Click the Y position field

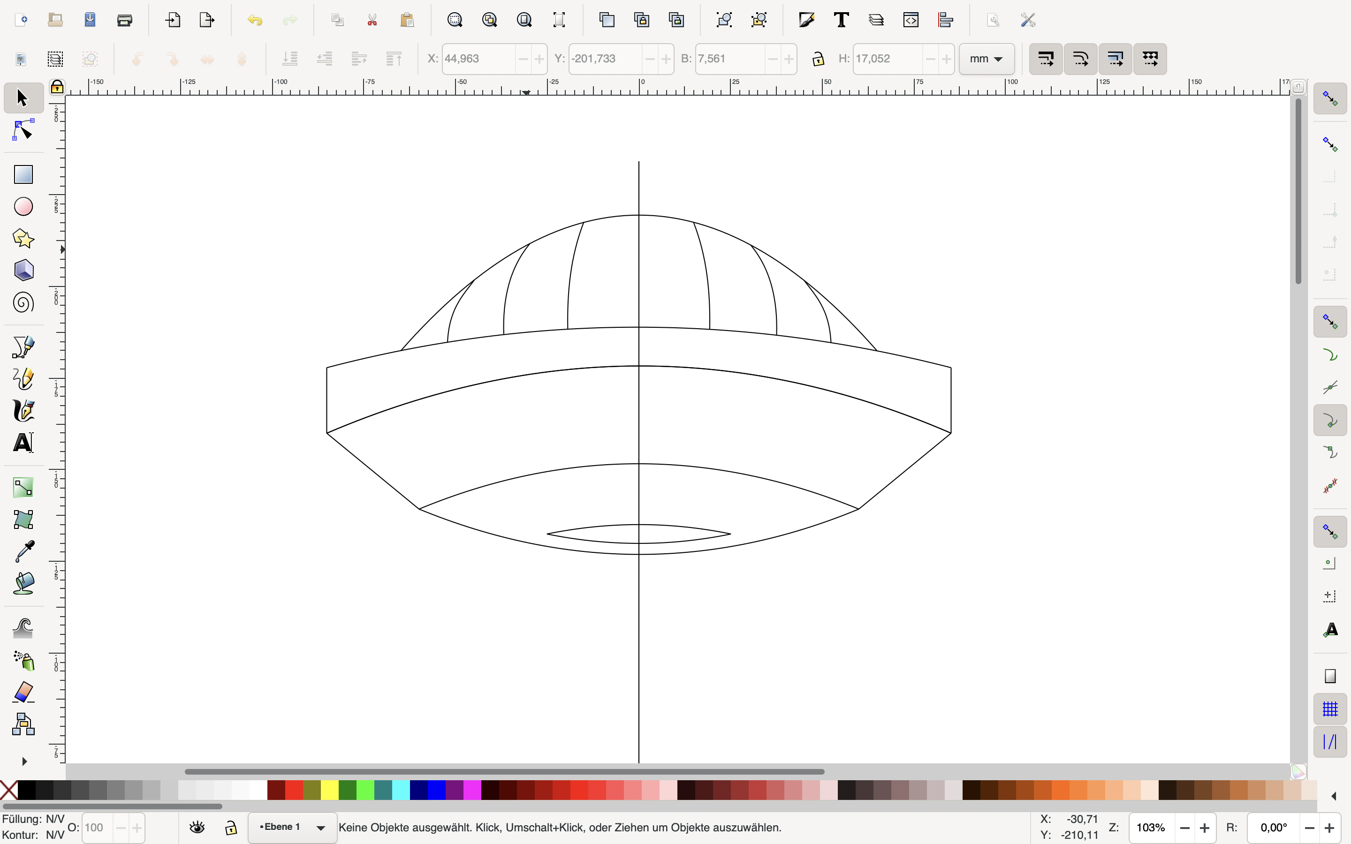coord(605,59)
